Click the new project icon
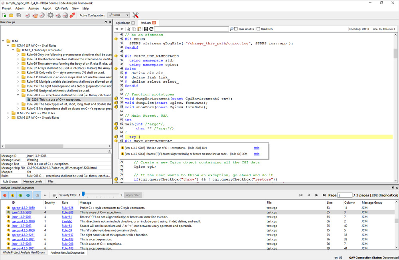This screenshot has height=260, width=399. coord(4,15)
